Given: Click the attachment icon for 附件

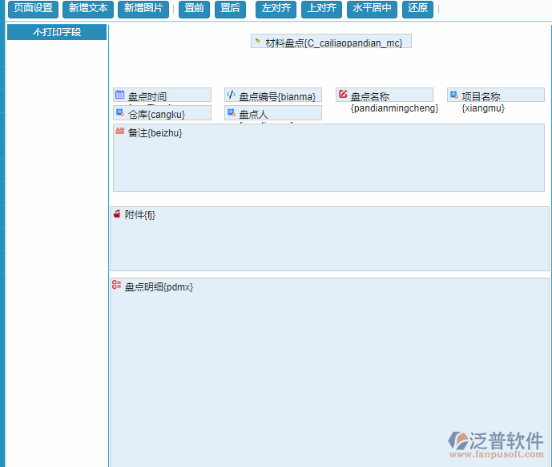Looking at the screenshot, I should pos(117,213).
